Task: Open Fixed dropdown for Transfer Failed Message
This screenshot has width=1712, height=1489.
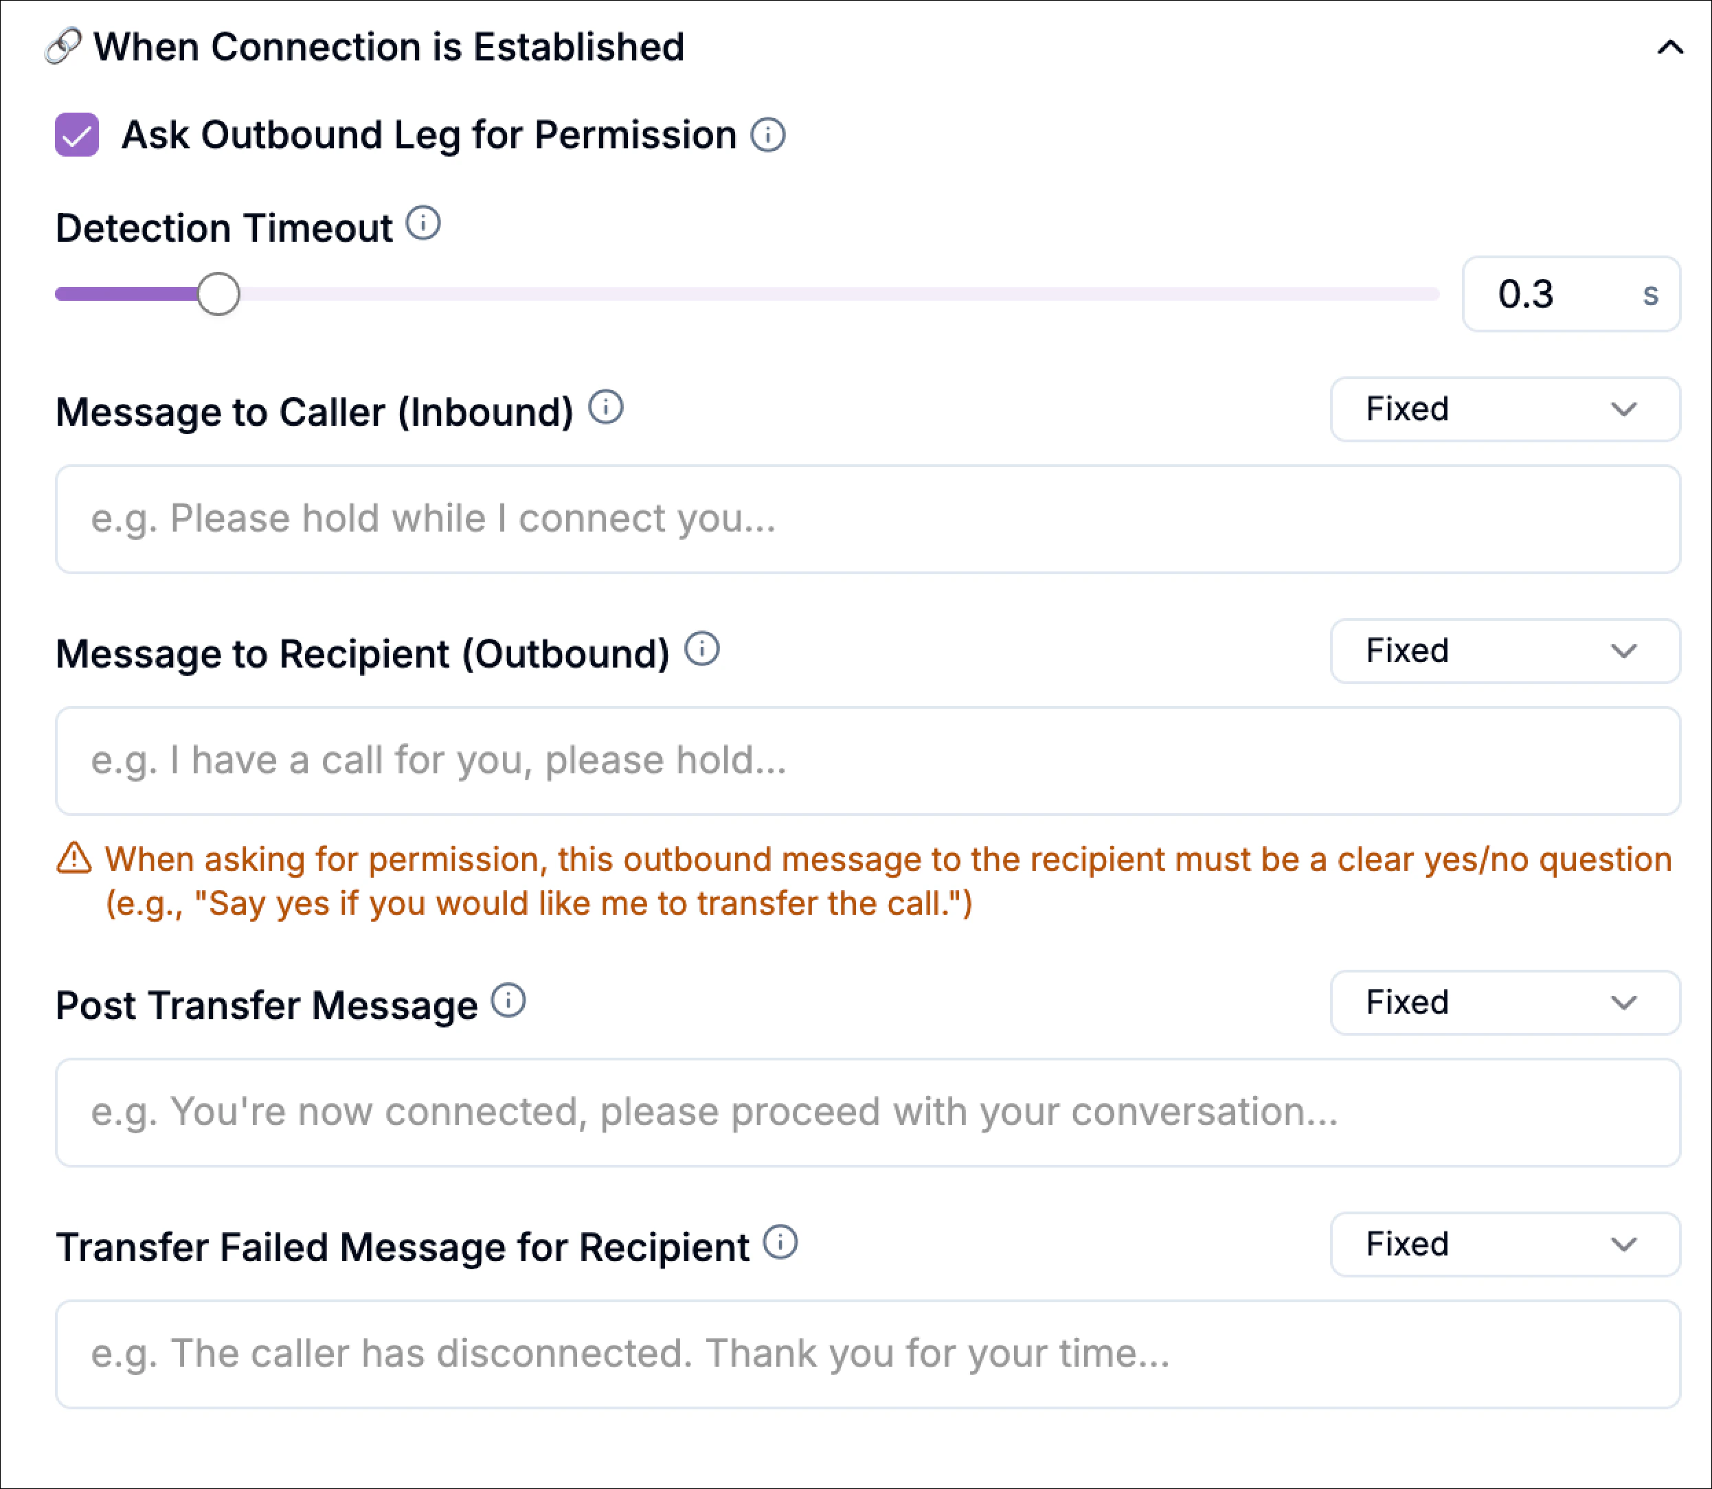Action: point(1505,1244)
